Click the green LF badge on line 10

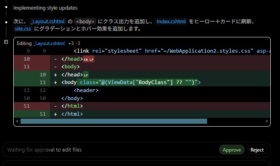[85, 75]
